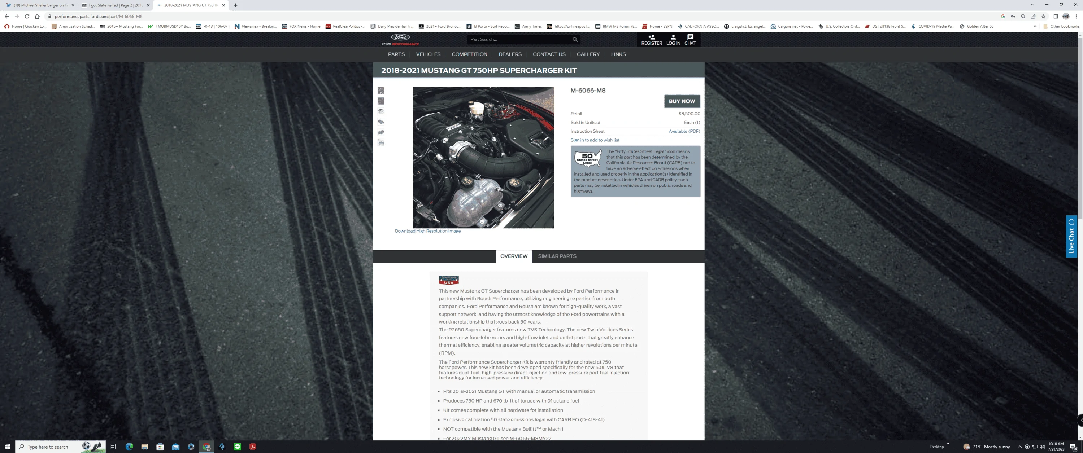Click the Google G icon in the address bar
The width and height of the screenshot is (1083, 453).
click(1003, 16)
